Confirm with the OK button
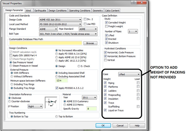Image resolution: width=191 pixels, height=131 pixels. click(x=103, y=126)
